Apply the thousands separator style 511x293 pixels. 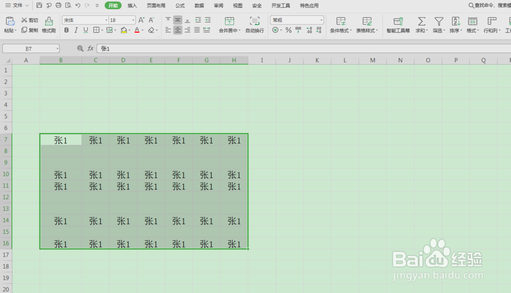[298, 30]
